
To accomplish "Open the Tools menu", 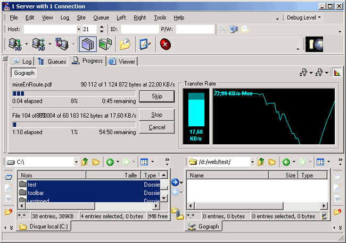I will pos(160,18).
